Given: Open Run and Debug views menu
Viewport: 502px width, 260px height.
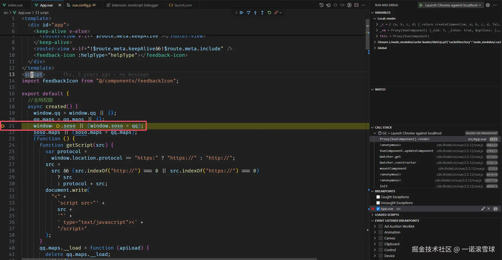Looking at the screenshot, I should point(495,5).
